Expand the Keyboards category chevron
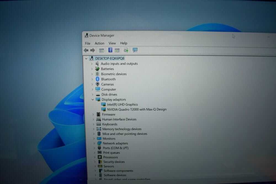Viewport: 276px width, 184px height. 94,124
